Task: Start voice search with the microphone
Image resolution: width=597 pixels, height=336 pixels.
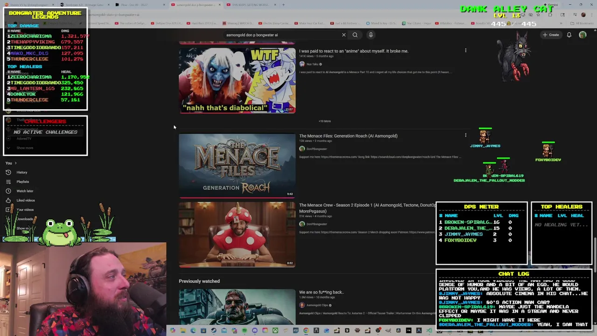Action: tap(371, 35)
